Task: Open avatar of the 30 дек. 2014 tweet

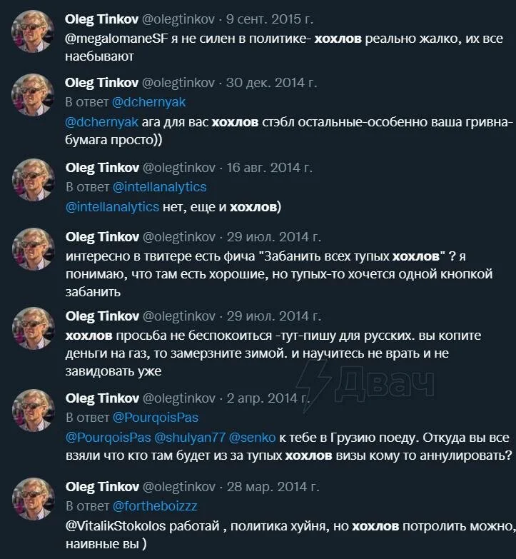Action: [33, 94]
